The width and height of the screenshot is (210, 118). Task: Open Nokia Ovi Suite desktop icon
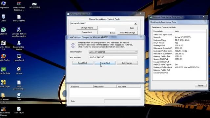click(x=4, y=71)
